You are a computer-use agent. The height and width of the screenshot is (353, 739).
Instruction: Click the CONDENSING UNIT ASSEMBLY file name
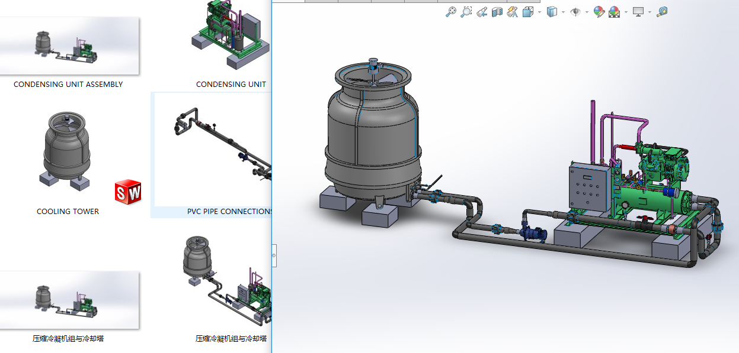68,85
